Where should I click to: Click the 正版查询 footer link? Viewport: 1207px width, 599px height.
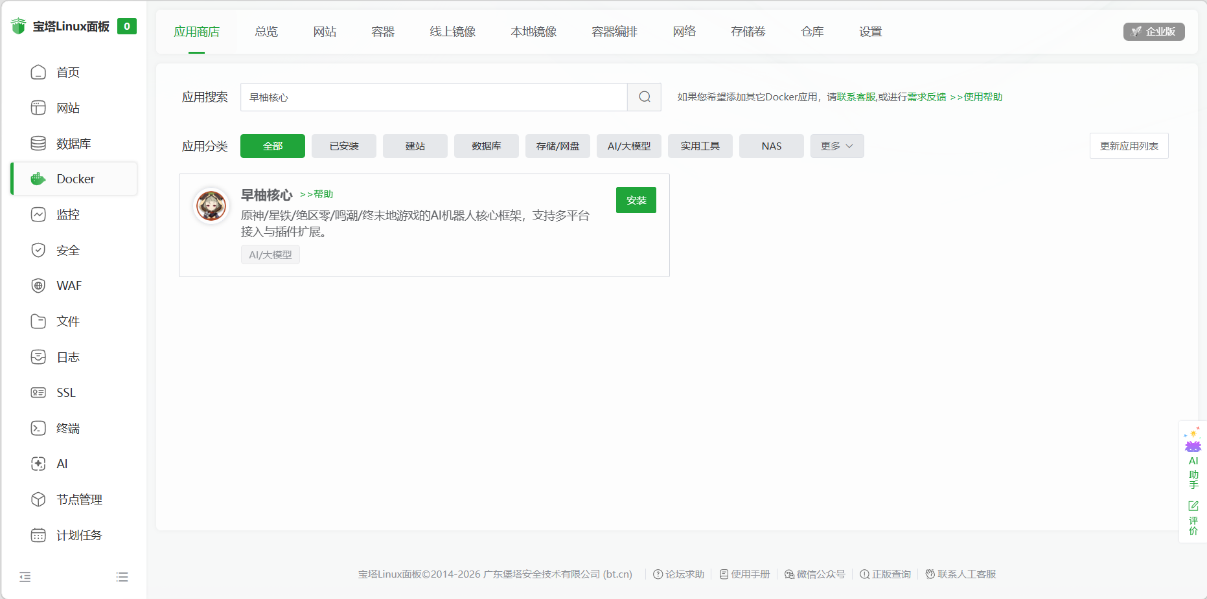click(x=885, y=574)
